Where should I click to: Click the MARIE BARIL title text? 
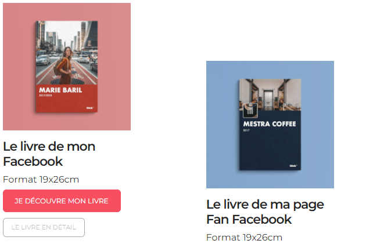coord(60,90)
